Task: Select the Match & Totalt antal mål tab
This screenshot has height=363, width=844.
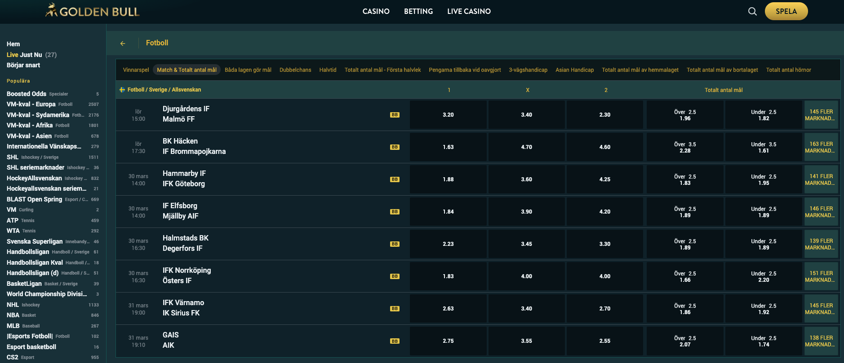Action: [x=187, y=70]
